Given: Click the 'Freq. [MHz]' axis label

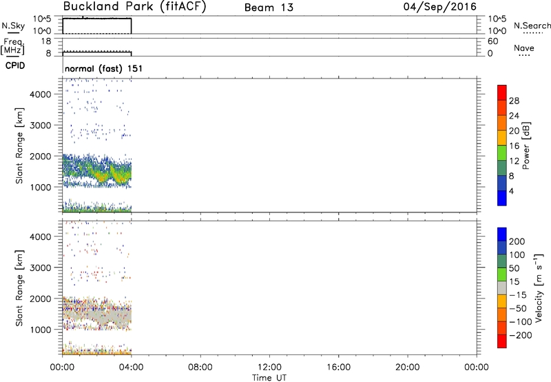Looking at the screenshot, I should 12,46.
